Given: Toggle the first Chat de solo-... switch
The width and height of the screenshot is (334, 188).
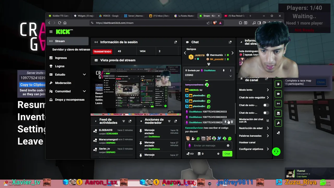Looking at the screenshot, I should (266, 105).
